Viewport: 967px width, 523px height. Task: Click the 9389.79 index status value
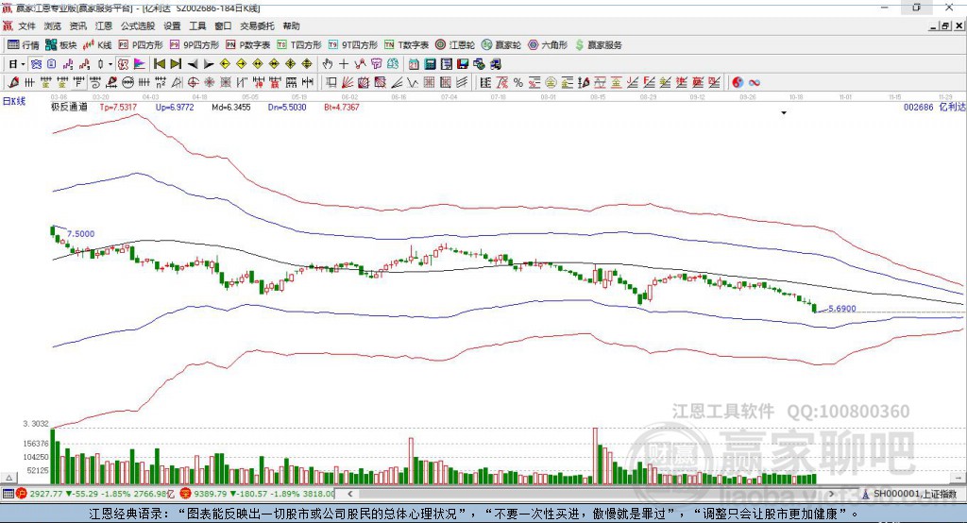211,494
